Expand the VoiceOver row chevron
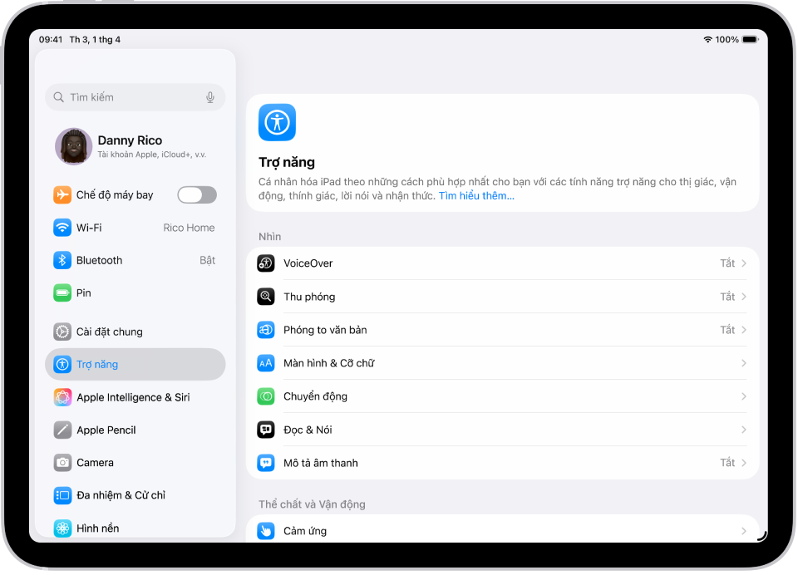Image resolution: width=798 pixels, height=575 pixels. click(743, 263)
